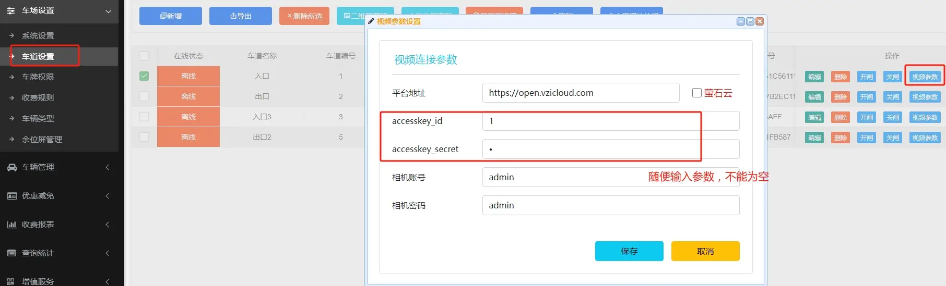Click the 收费报表 bar-chart icon
Screen dimensions: 946x286
(x=11, y=225)
